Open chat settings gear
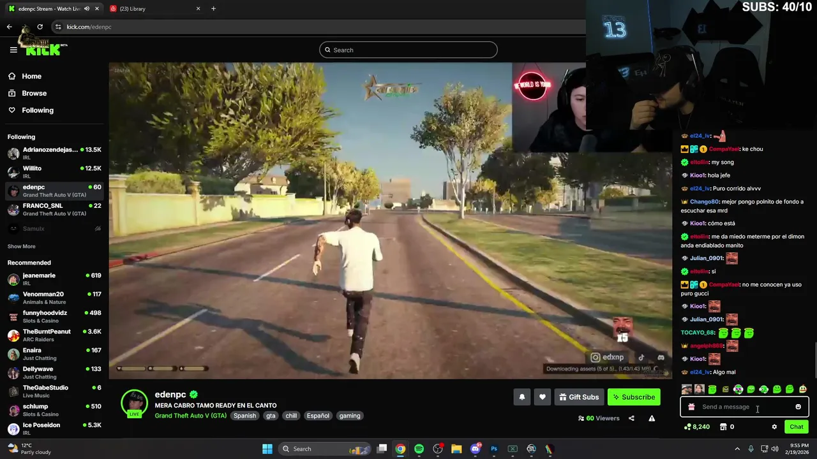The image size is (817, 459). (774, 427)
